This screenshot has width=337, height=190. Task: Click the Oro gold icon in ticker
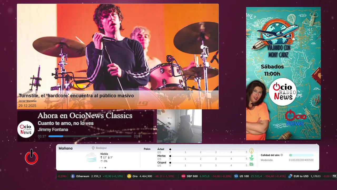(129, 176)
